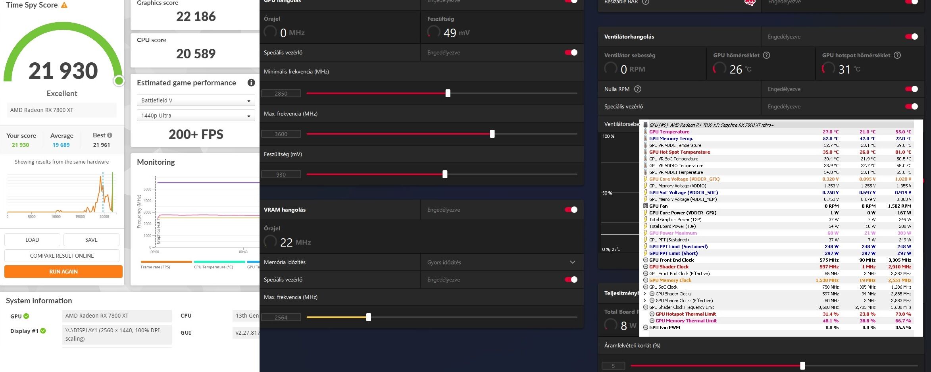
Task: Click the Graphics score value 22 186
Action: click(196, 17)
